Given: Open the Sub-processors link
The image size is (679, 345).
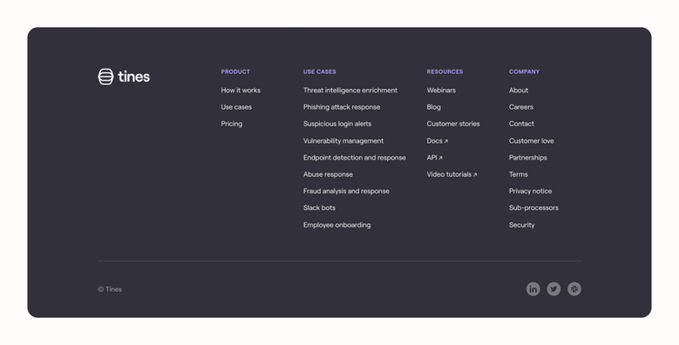Looking at the screenshot, I should pyautogui.click(x=534, y=208).
